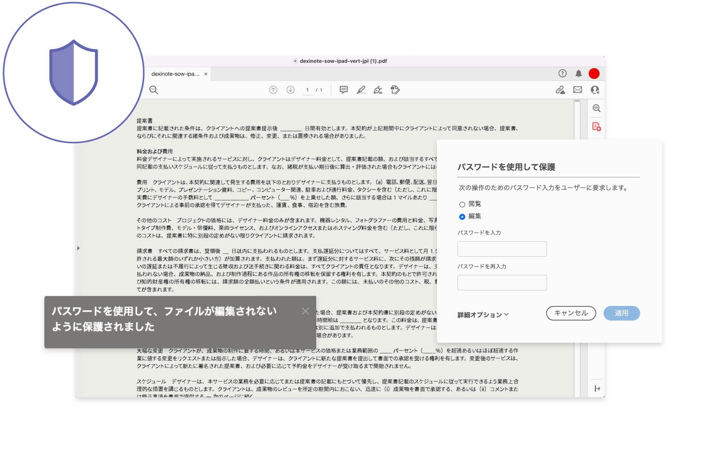
Task: Click the stamp tool icon
Action: point(395,90)
